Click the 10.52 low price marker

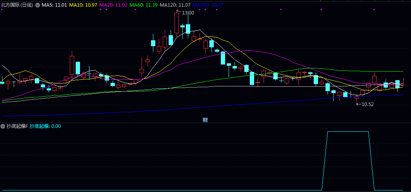(x=367, y=104)
